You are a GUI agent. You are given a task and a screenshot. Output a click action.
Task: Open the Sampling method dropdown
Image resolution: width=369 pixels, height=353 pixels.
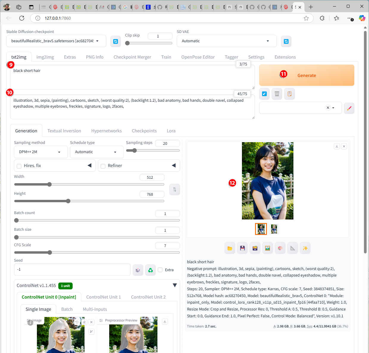[40, 152]
